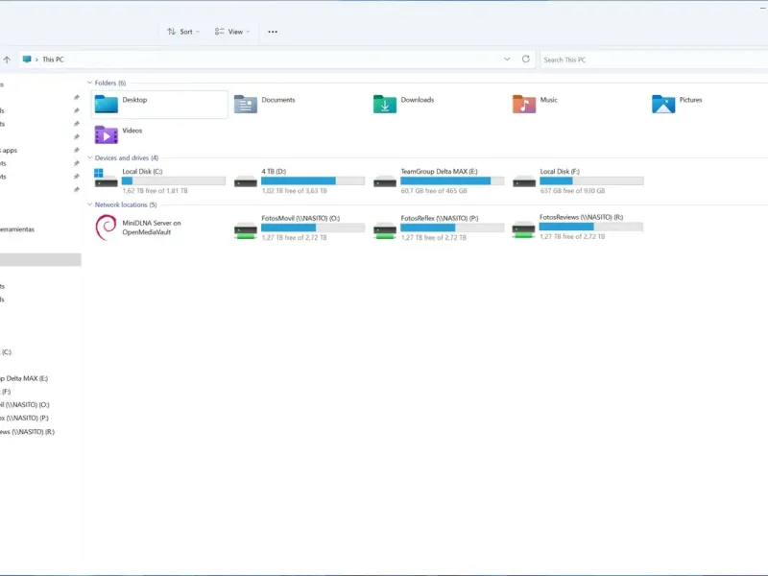The width and height of the screenshot is (768, 576).
Task: Select the MiniDLNA Server Debian swirl icon
Action: coord(106,228)
